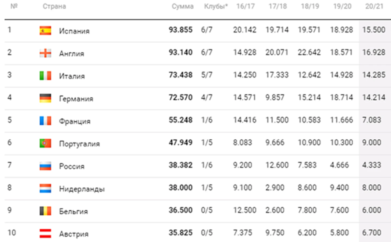Click the Italy flag icon
The image size is (391, 242).
45,76
